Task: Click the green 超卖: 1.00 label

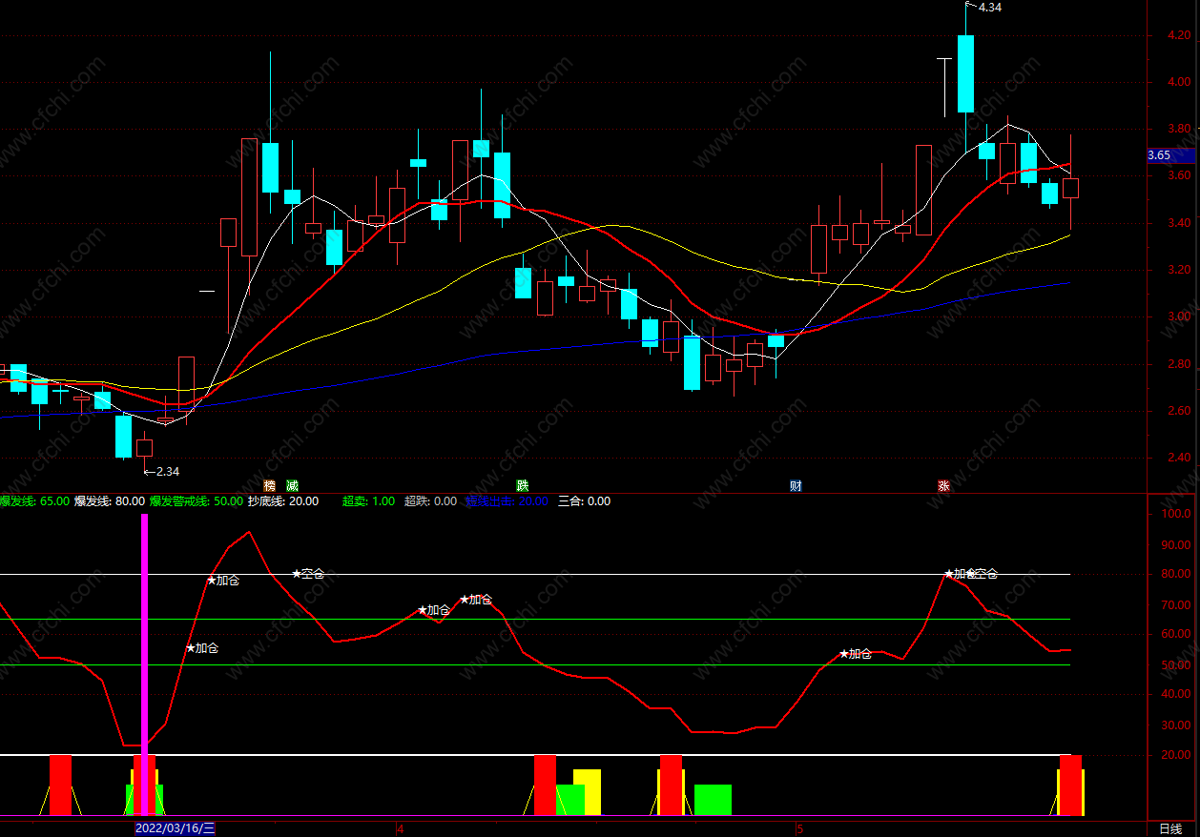Action: click(x=368, y=501)
